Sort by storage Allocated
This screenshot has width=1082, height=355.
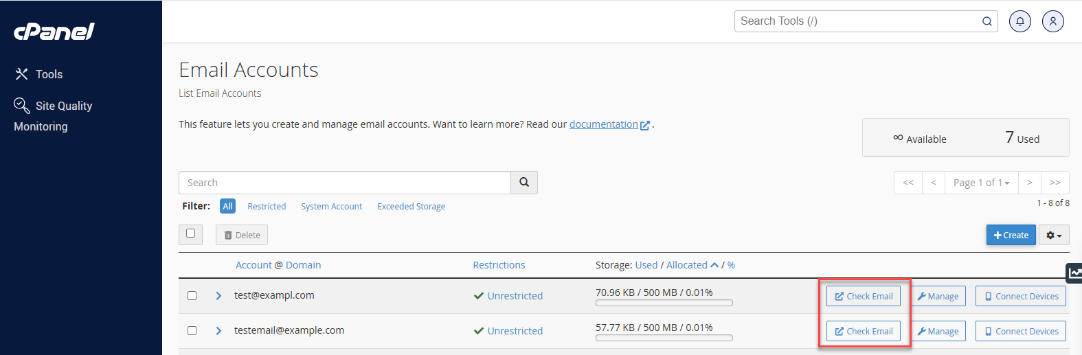(x=687, y=265)
